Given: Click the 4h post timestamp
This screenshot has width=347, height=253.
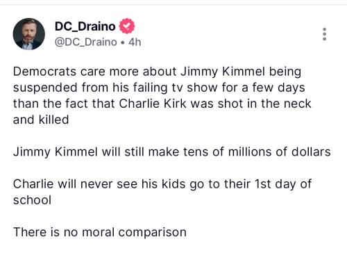Looking at the screenshot, I should (x=135, y=42).
